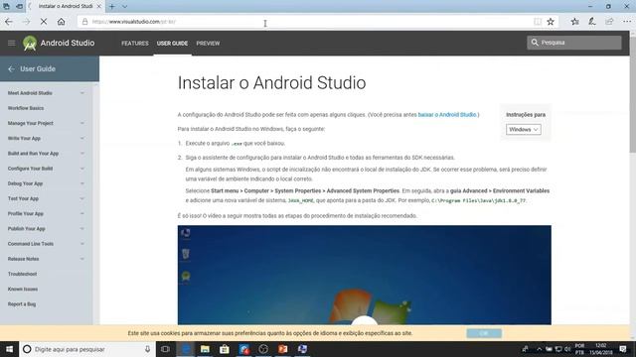The width and height of the screenshot is (636, 357).
Task: Go back using the User Guide arrow
Action: pos(11,69)
